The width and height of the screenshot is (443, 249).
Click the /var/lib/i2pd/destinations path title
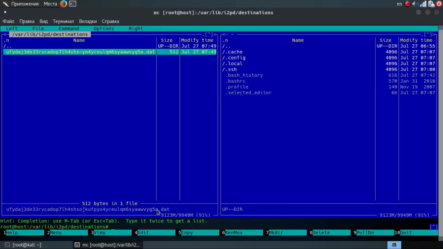50,34
